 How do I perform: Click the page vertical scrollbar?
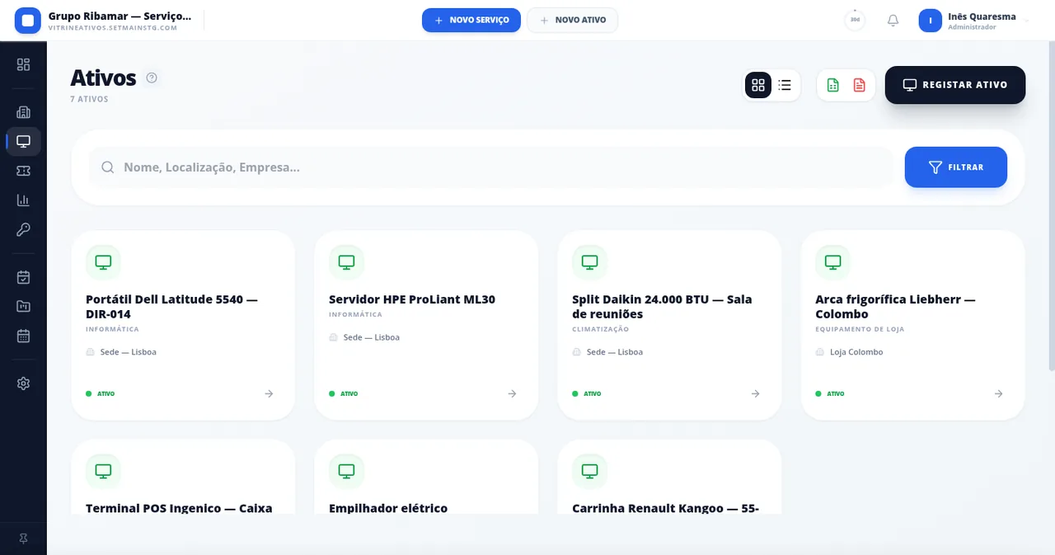pos(1052,206)
